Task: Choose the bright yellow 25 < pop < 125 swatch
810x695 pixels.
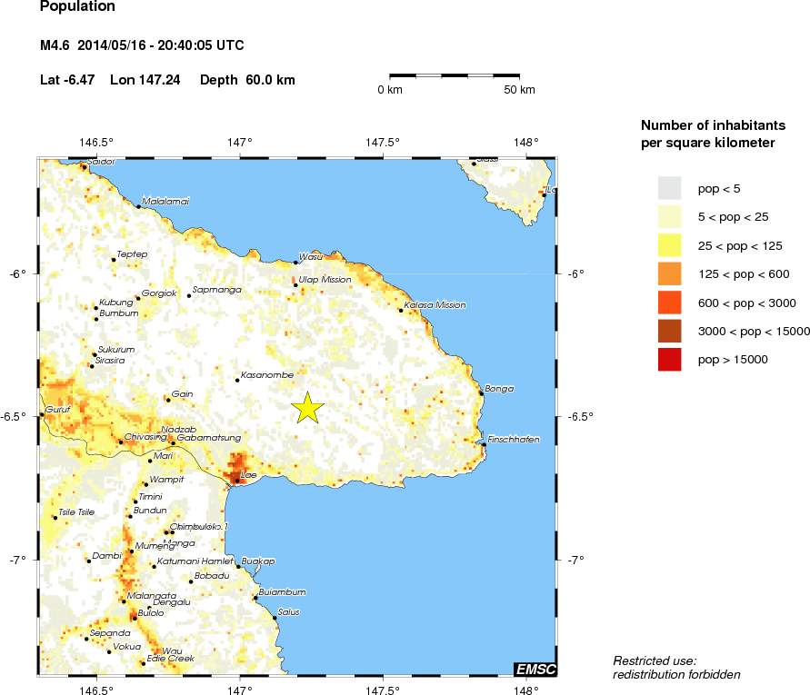Action: pos(669,245)
